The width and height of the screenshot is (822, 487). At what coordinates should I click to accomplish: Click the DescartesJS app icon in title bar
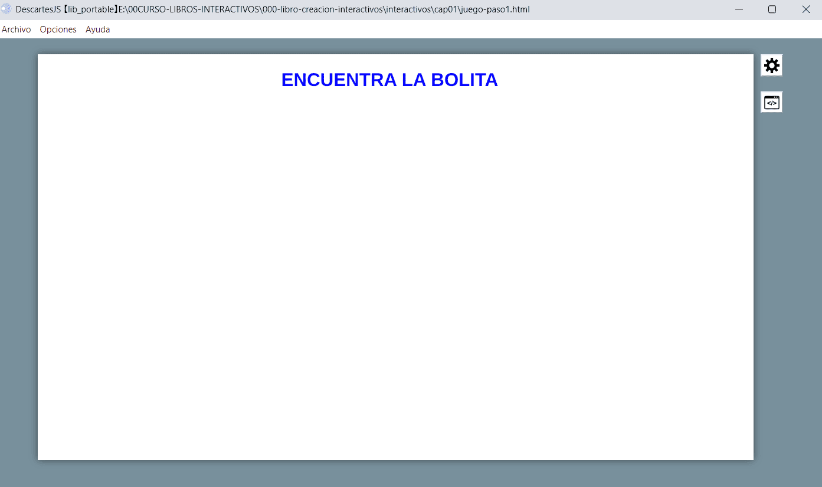click(x=6, y=9)
